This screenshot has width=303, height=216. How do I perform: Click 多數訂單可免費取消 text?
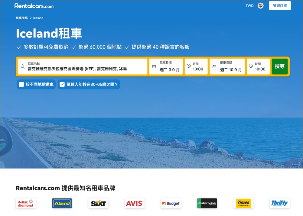click(46, 47)
